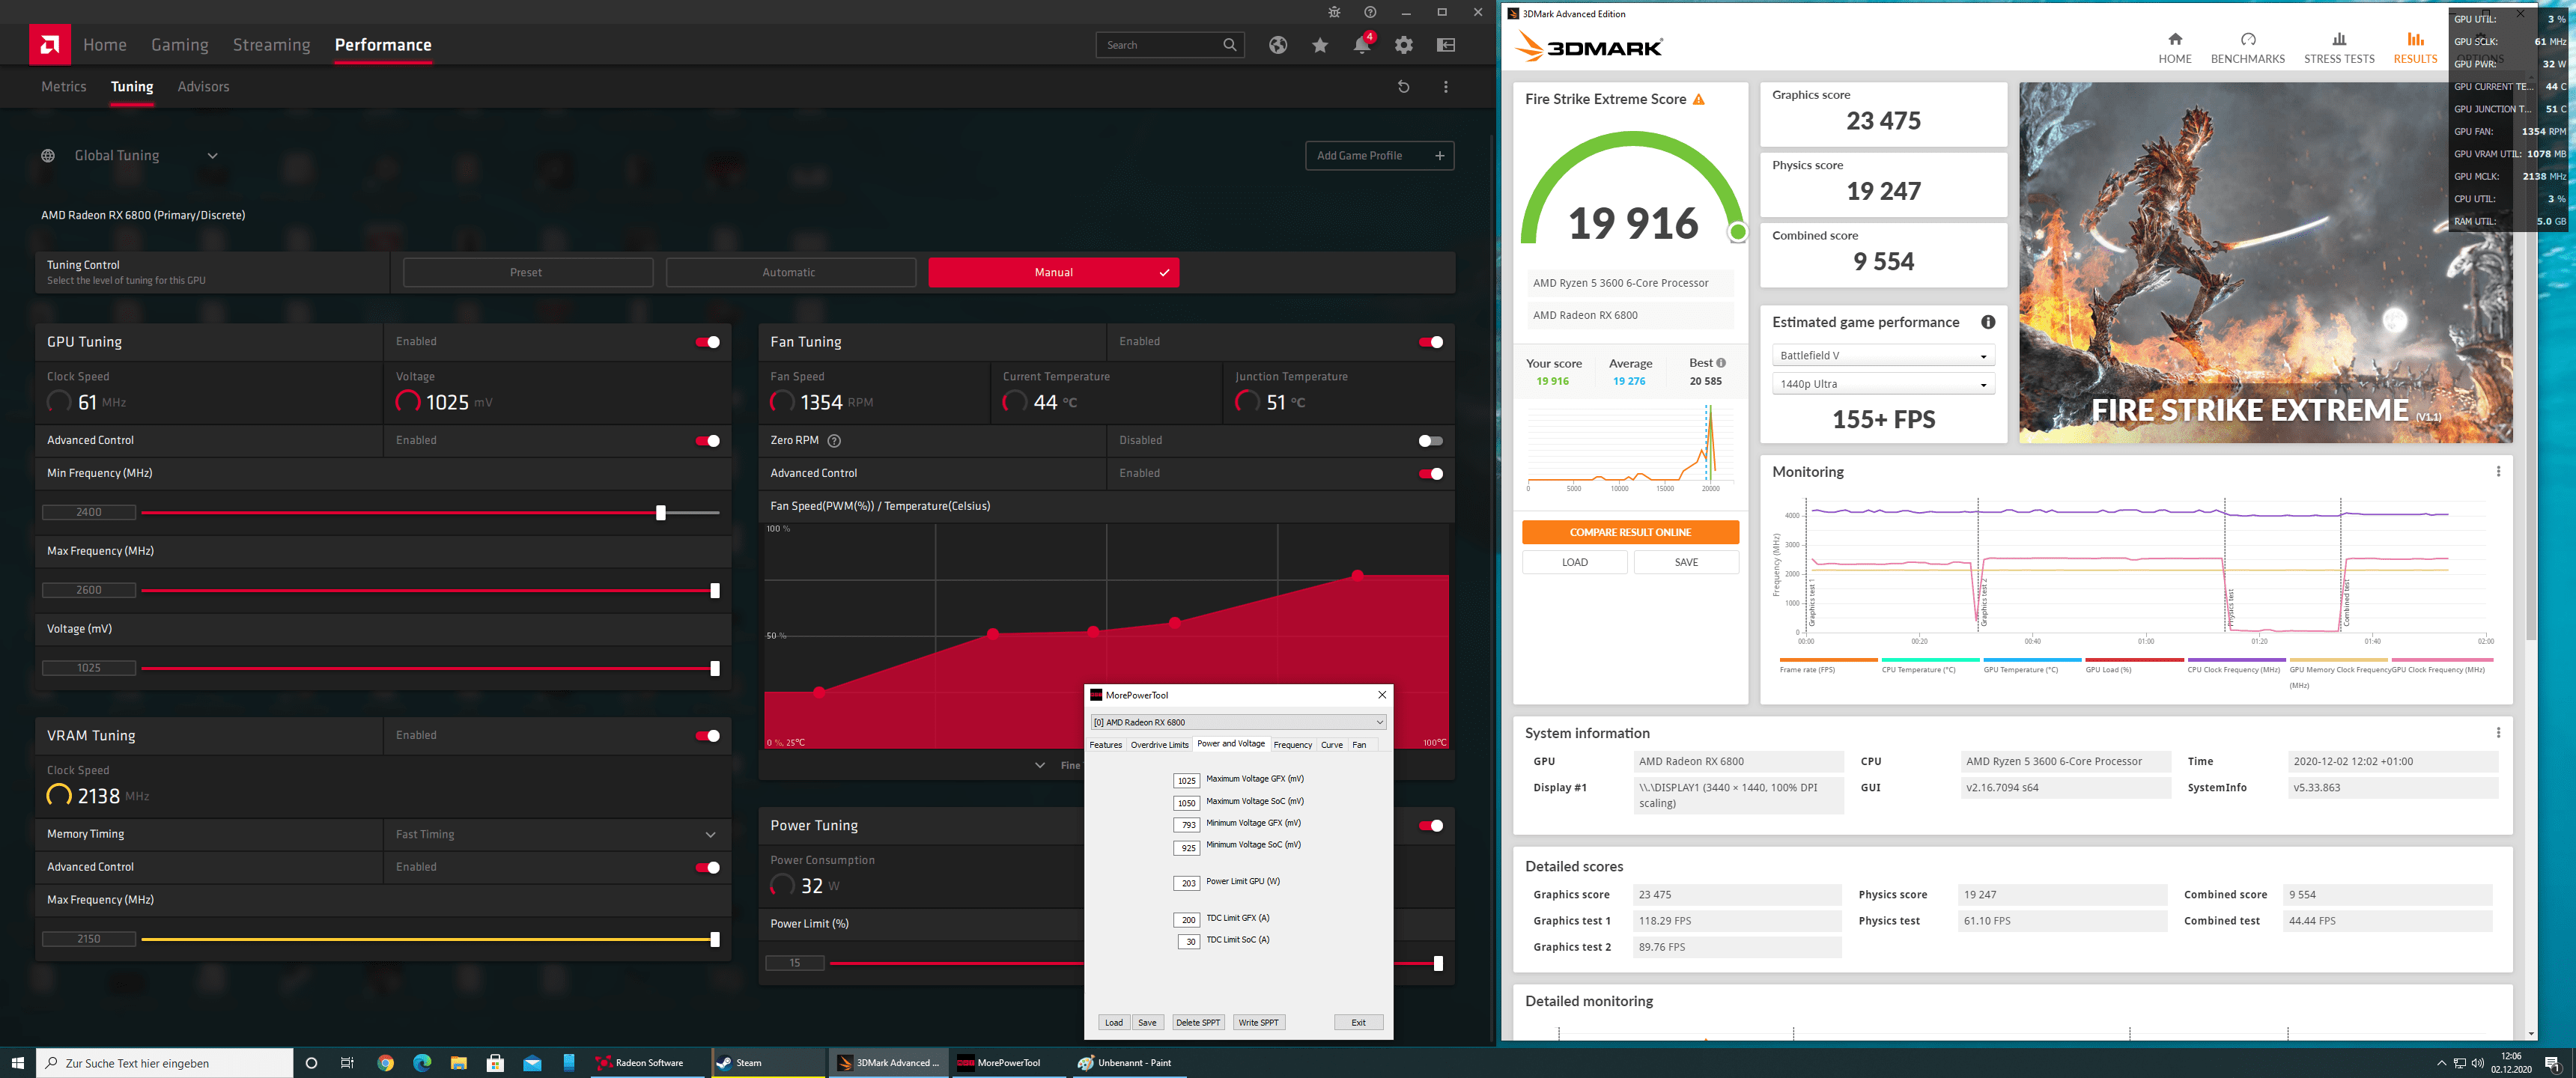Select Preset tuning control

(527, 273)
